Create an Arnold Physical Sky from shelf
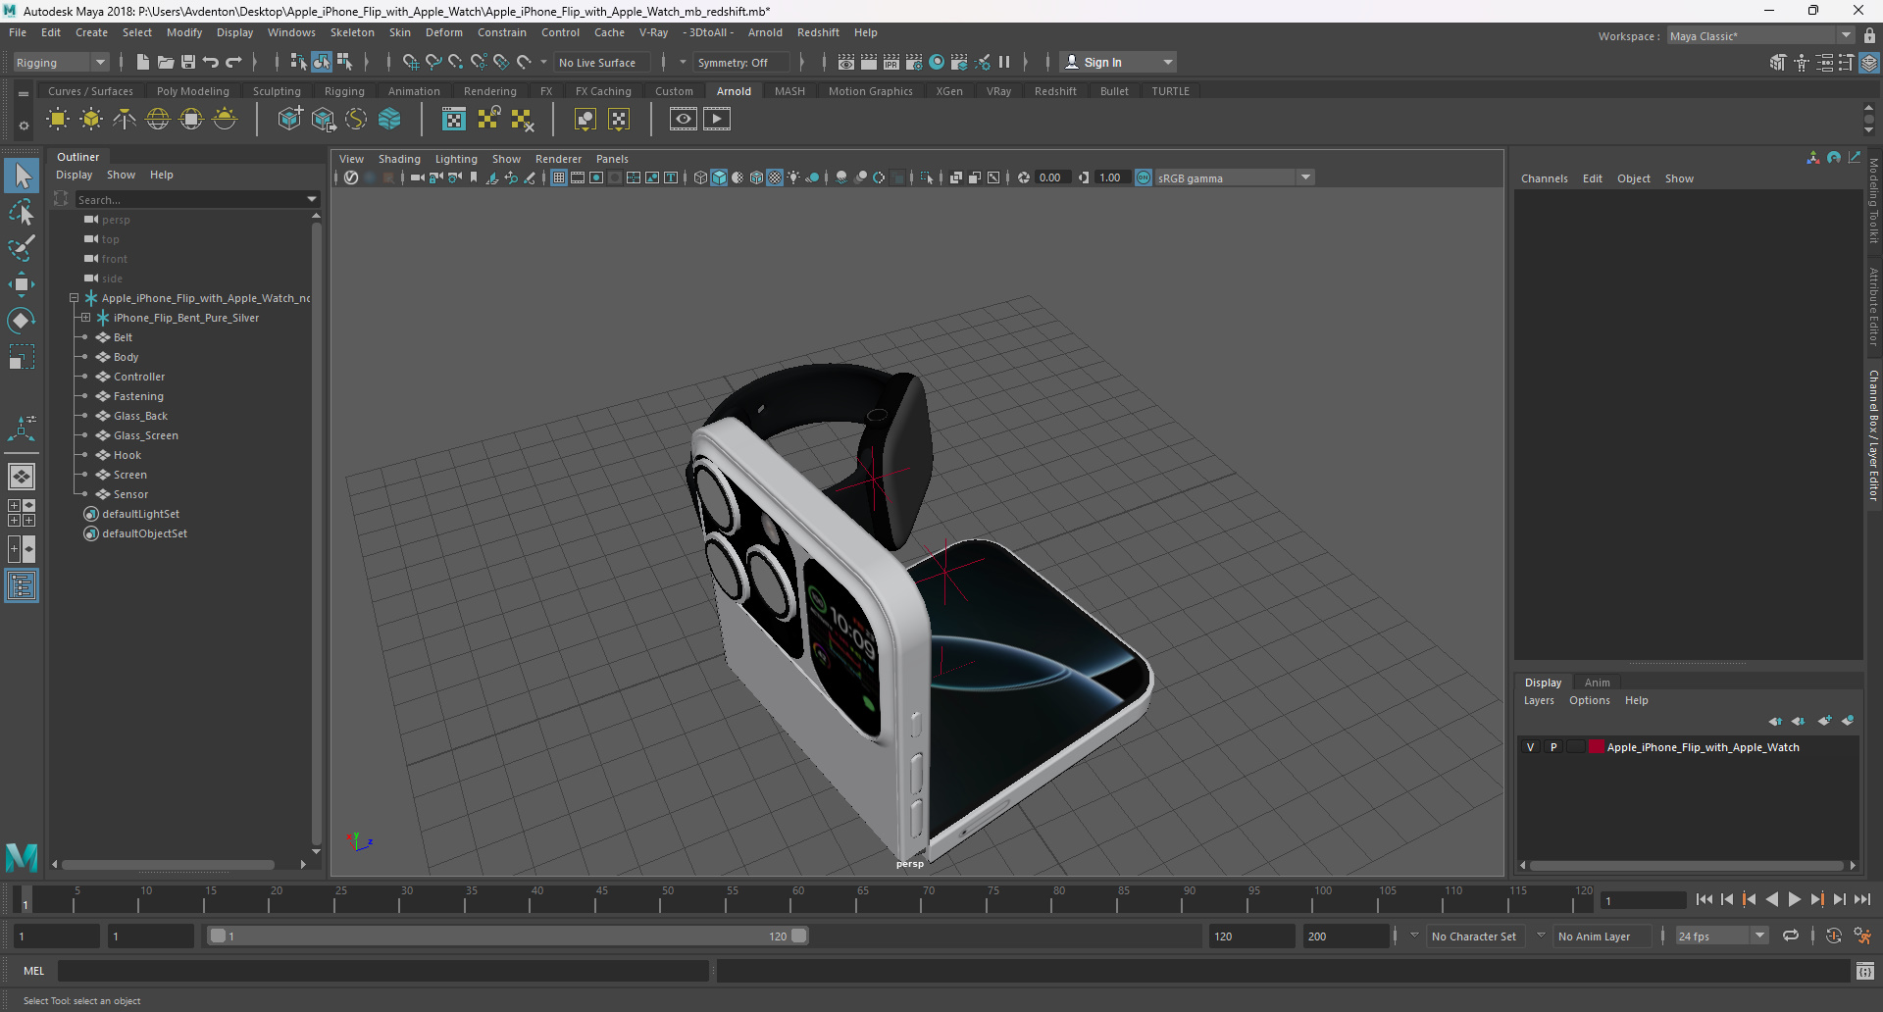Screen dimensions: 1883x1012 pyautogui.click(x=225, y=120)
